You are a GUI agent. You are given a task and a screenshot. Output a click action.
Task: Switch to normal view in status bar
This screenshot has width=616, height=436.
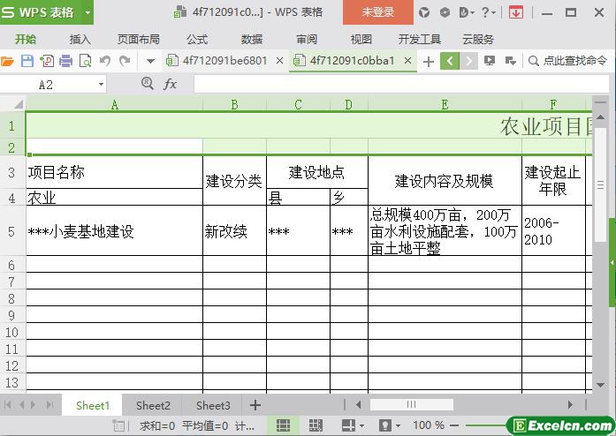point(283,425)
